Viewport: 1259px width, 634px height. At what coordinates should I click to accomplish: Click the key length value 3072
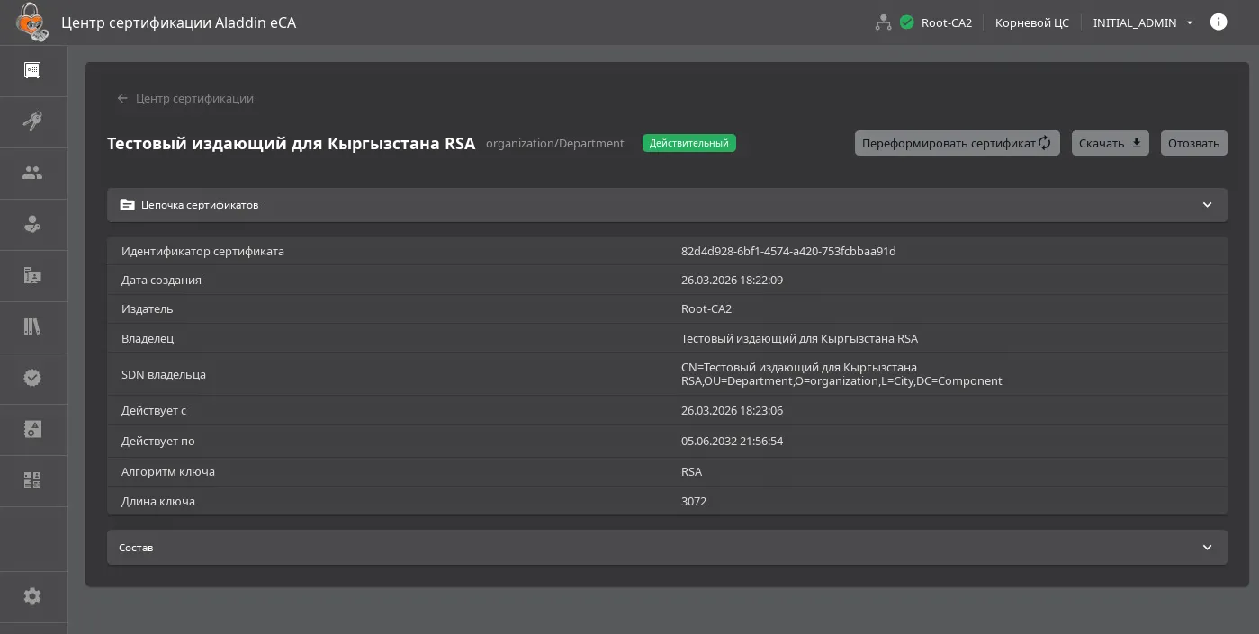tap(694, 501)
